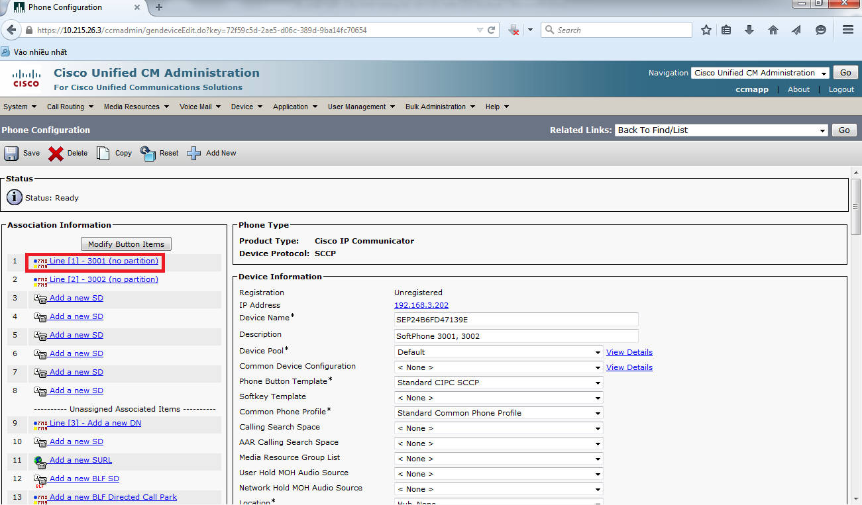Click the About link
Image resolution: width=862 pixels, height=505 pixels.
coord(798,90)
